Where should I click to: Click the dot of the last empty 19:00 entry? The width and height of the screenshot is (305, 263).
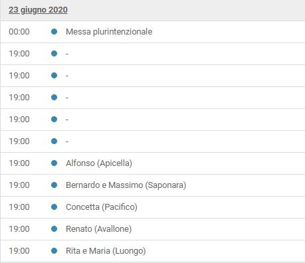click(54, 141)
